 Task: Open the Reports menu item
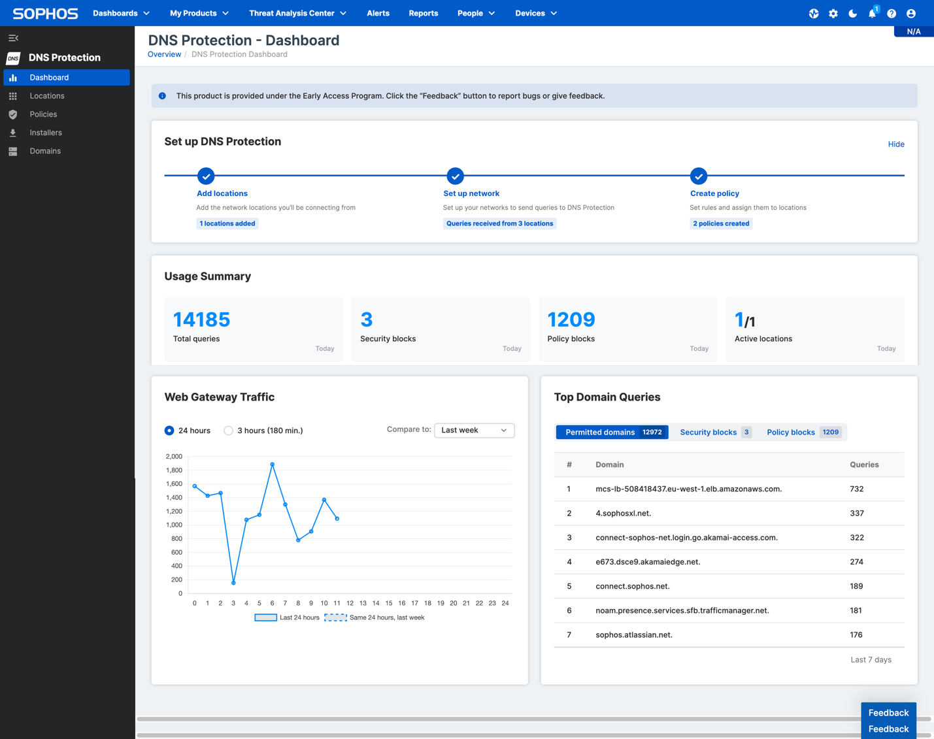(423, 13)
